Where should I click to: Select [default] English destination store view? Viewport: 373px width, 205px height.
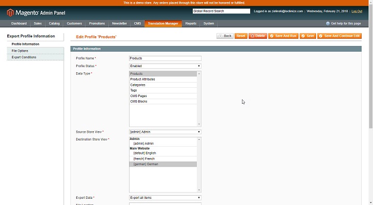point(163,153)
